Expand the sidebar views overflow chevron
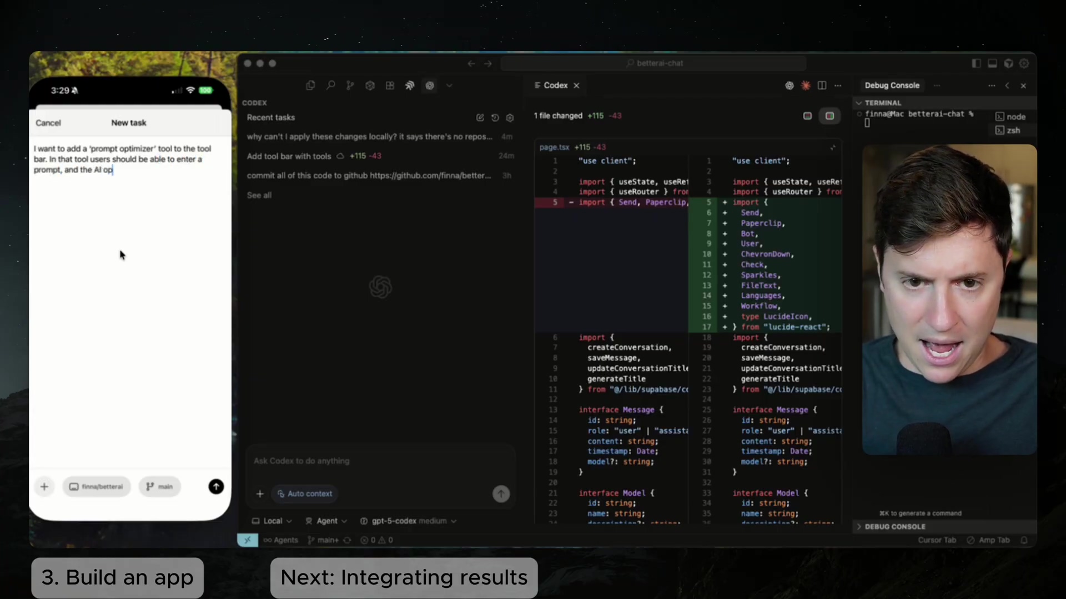 449,85
